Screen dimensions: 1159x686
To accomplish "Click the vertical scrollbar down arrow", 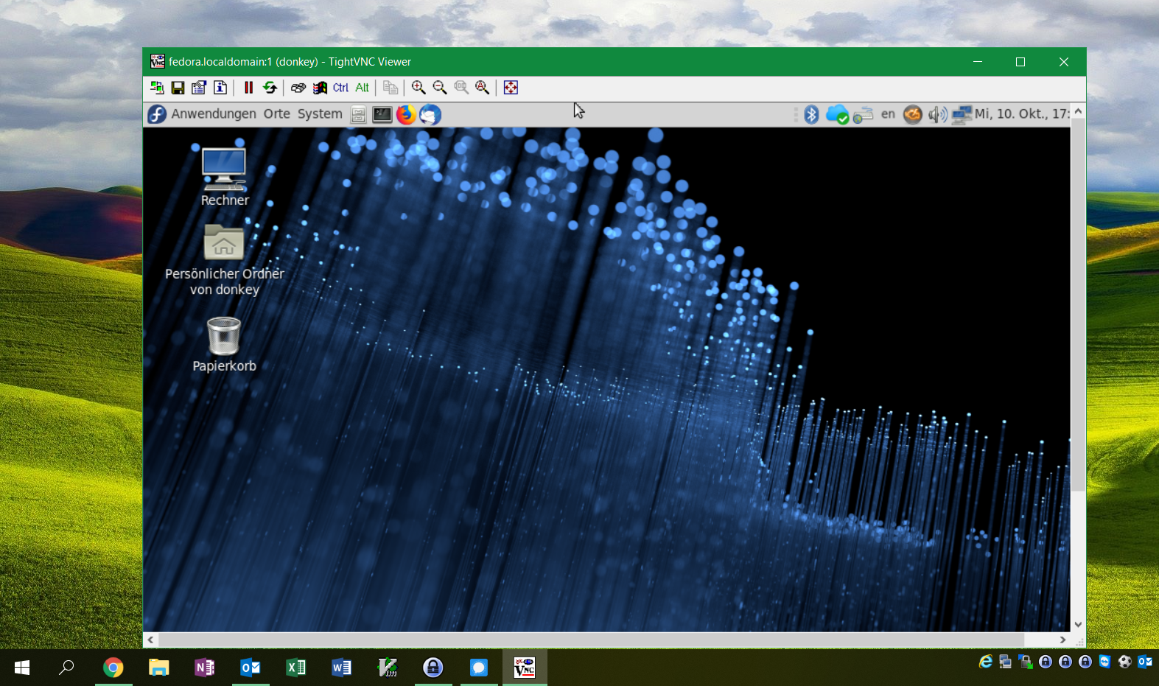I will pos(1078,624).
